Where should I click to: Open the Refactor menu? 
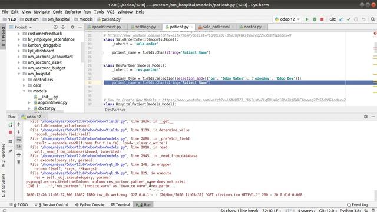click(x=73, y=12)
